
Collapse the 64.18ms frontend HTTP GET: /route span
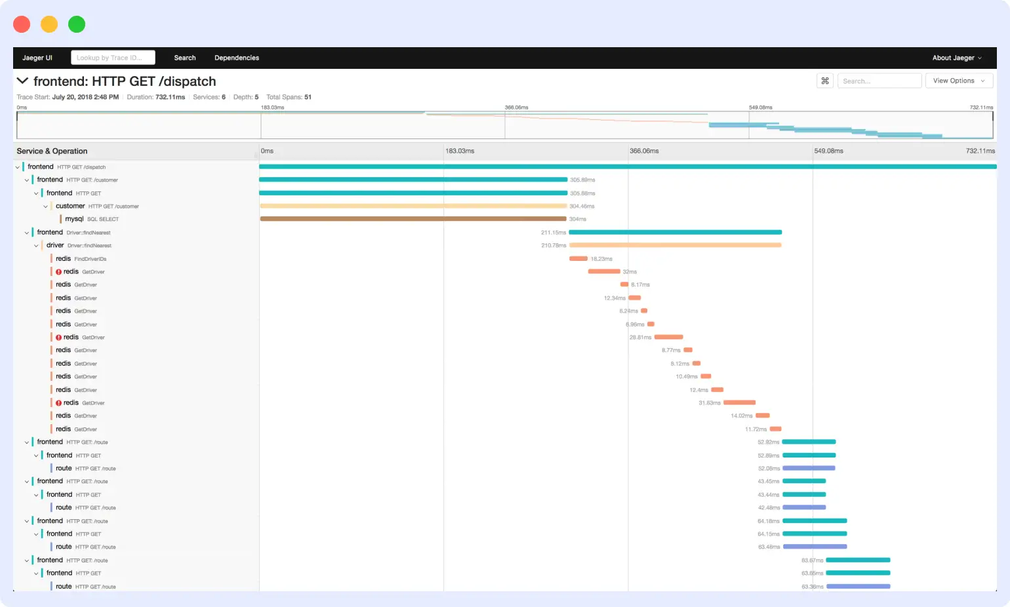pyautogui.click(x=27, y=521)
